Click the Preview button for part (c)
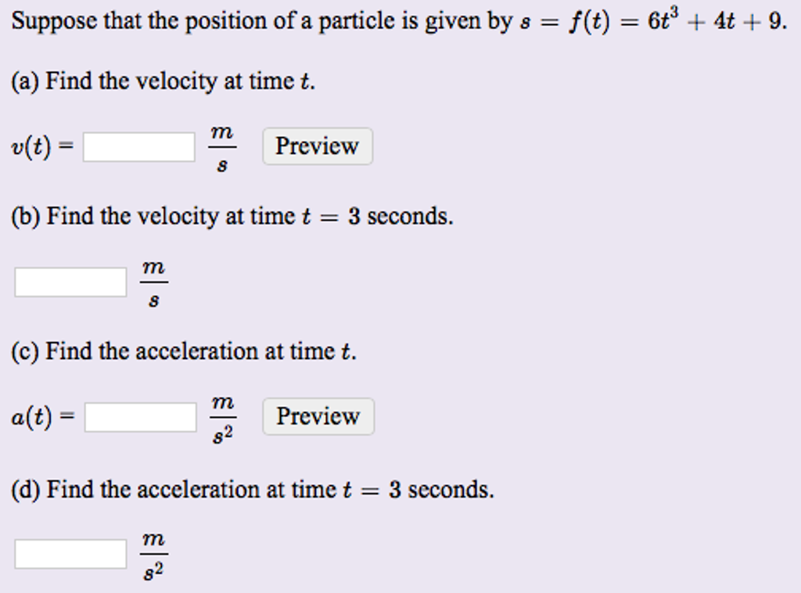The width and height of the screenshot is (801, 593). [318, 416]
